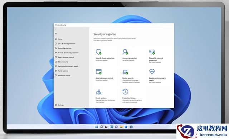Launch File Explorer from the taskbar

coord(121,127)
